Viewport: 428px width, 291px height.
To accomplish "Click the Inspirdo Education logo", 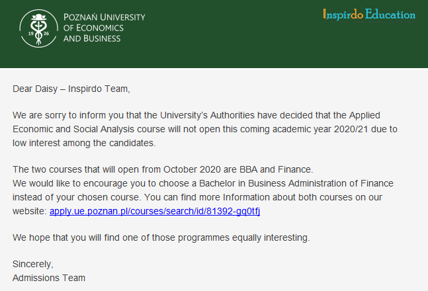I will (x=369, y=14).
